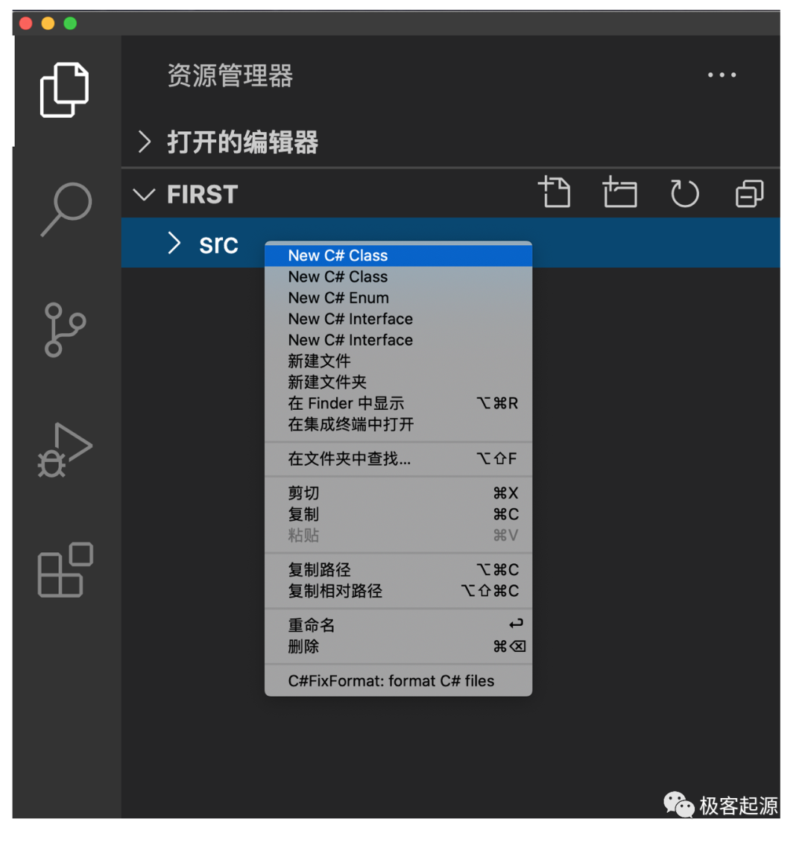
Task: Click the New File icon in FIRST header
Action: coord(555,191)
